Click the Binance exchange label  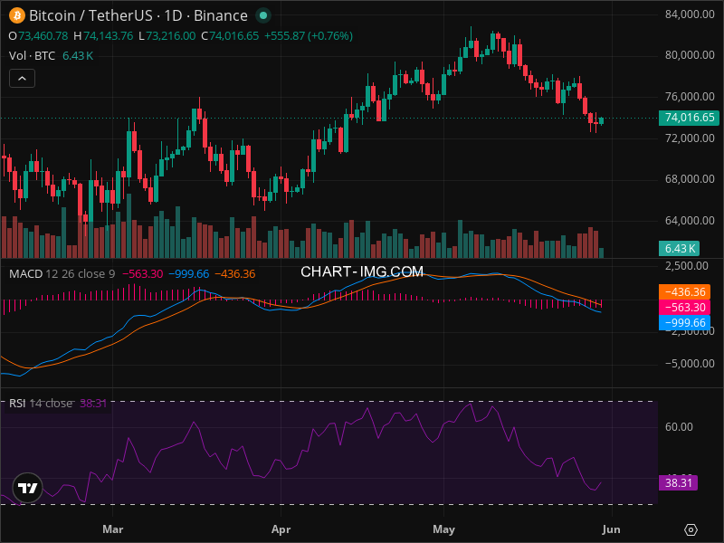[x=221, y=15]
